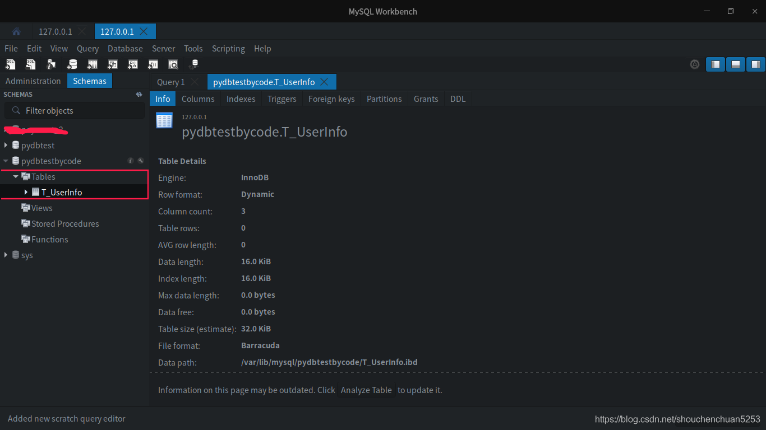Select the T_UserInfo table in tree
The width and height of the screenshot is (766, 430).
[x=62, y=192]
